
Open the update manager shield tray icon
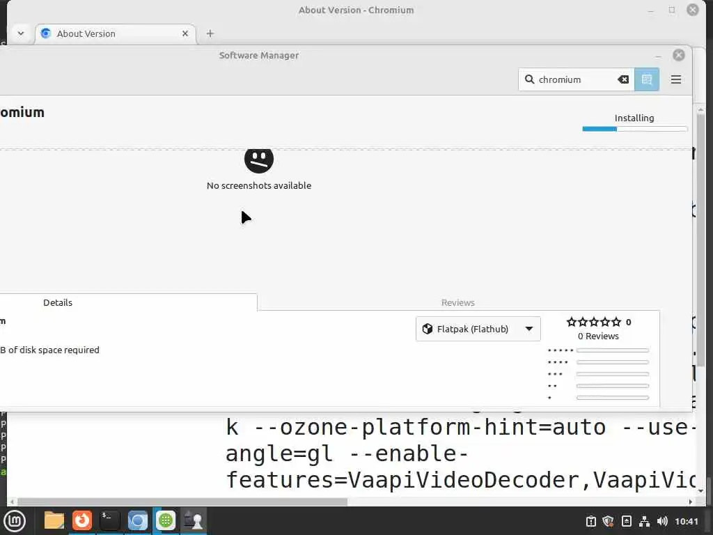[x=608, y=521]
